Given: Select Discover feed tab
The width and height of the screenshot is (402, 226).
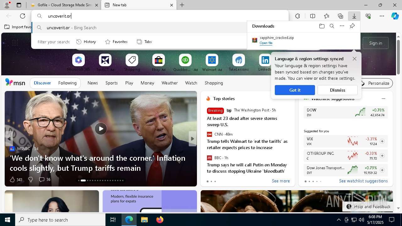Looking at the screenshot, I should click(x=42, y=83).
